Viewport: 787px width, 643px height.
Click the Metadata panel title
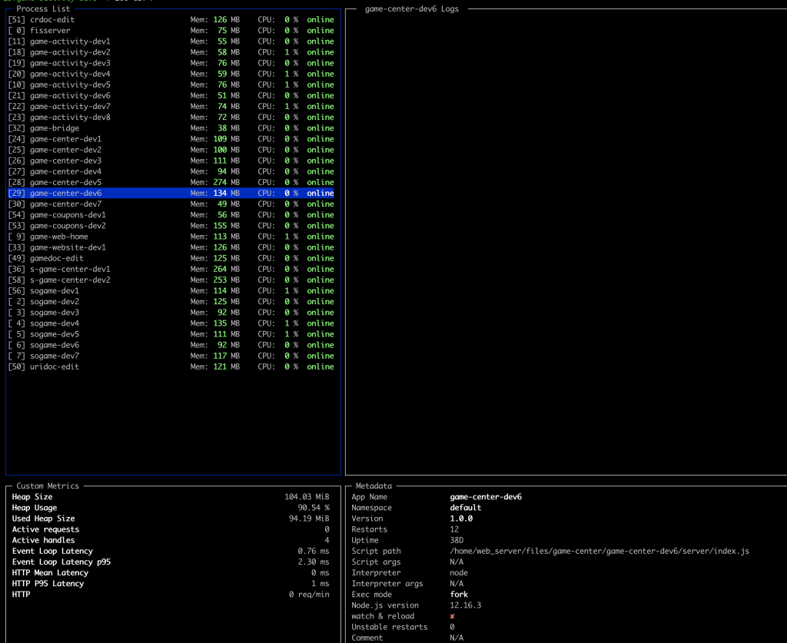point(374,486)
